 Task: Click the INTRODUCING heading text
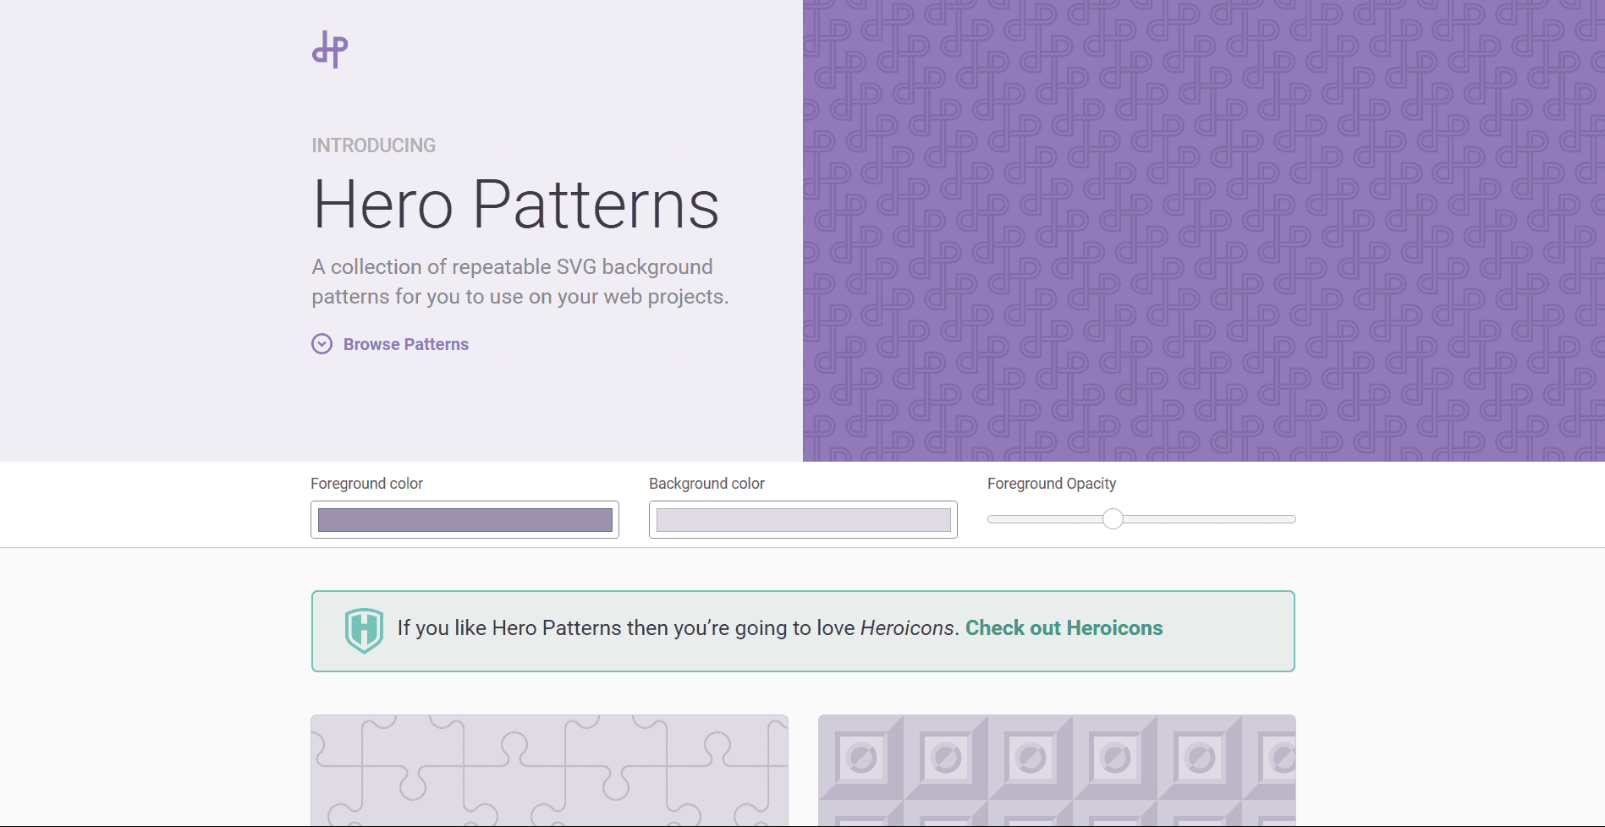click(373, 145)
